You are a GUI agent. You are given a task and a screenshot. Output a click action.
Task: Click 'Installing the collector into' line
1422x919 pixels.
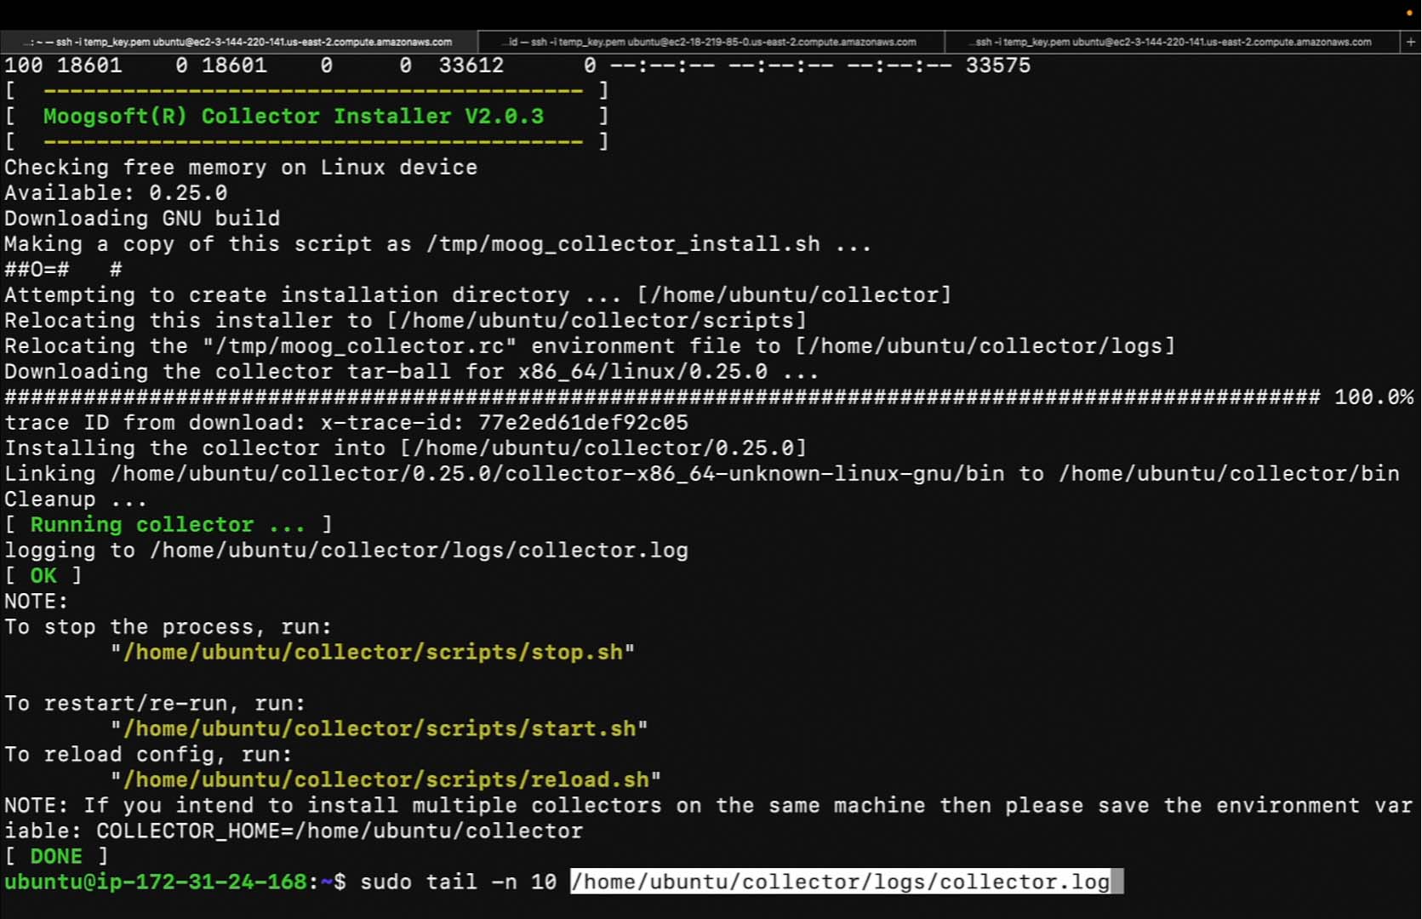pyautogui.click(x=405, y=448)
